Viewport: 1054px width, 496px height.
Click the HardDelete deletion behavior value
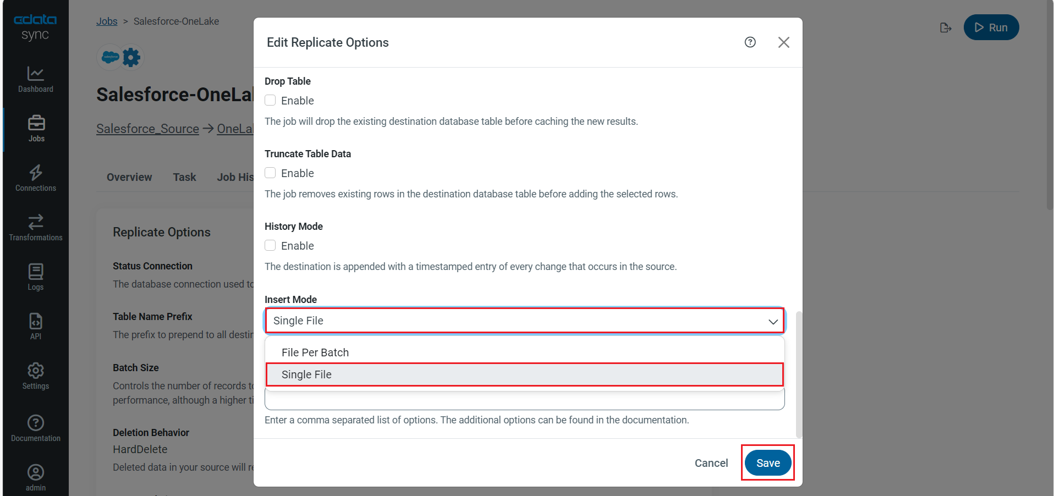pos(140,449)
